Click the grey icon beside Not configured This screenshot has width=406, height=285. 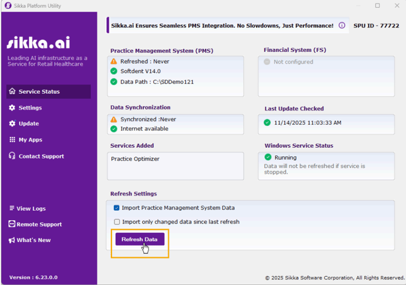point(267,62)
